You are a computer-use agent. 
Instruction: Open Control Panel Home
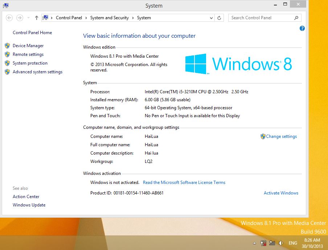tap(32, 33)
